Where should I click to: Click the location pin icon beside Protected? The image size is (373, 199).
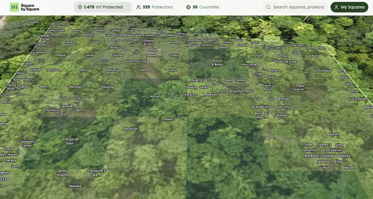click(x=80, y=7)
